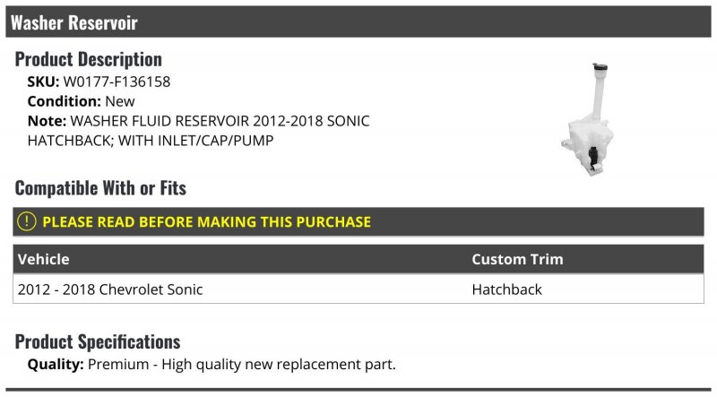Click the Condition: New line

coord(81,101)
